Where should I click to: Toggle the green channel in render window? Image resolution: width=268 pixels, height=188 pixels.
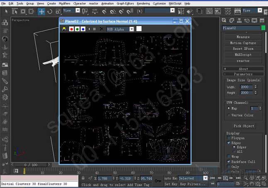[x=77, y=29]
